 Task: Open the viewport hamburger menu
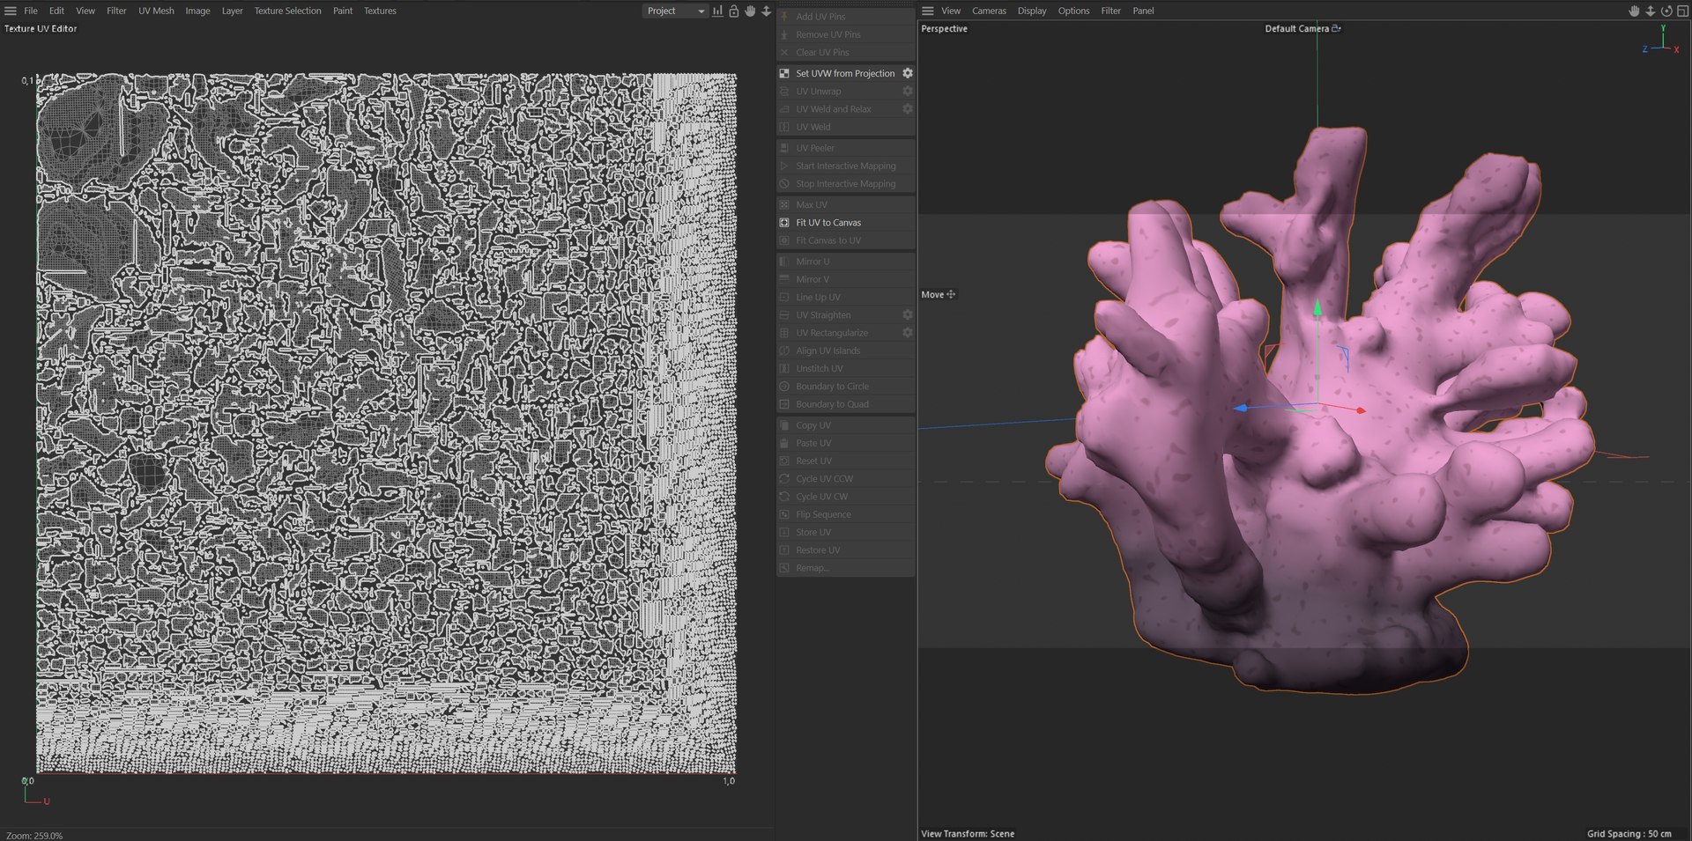click(x=928, y=11)
